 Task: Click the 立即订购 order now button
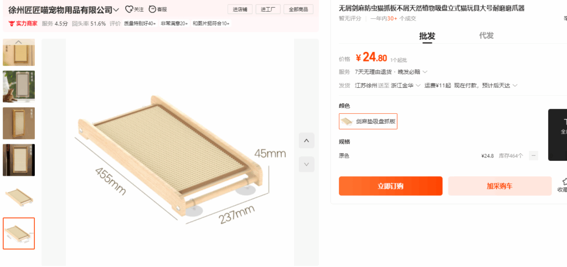click(x=390, y=186)
